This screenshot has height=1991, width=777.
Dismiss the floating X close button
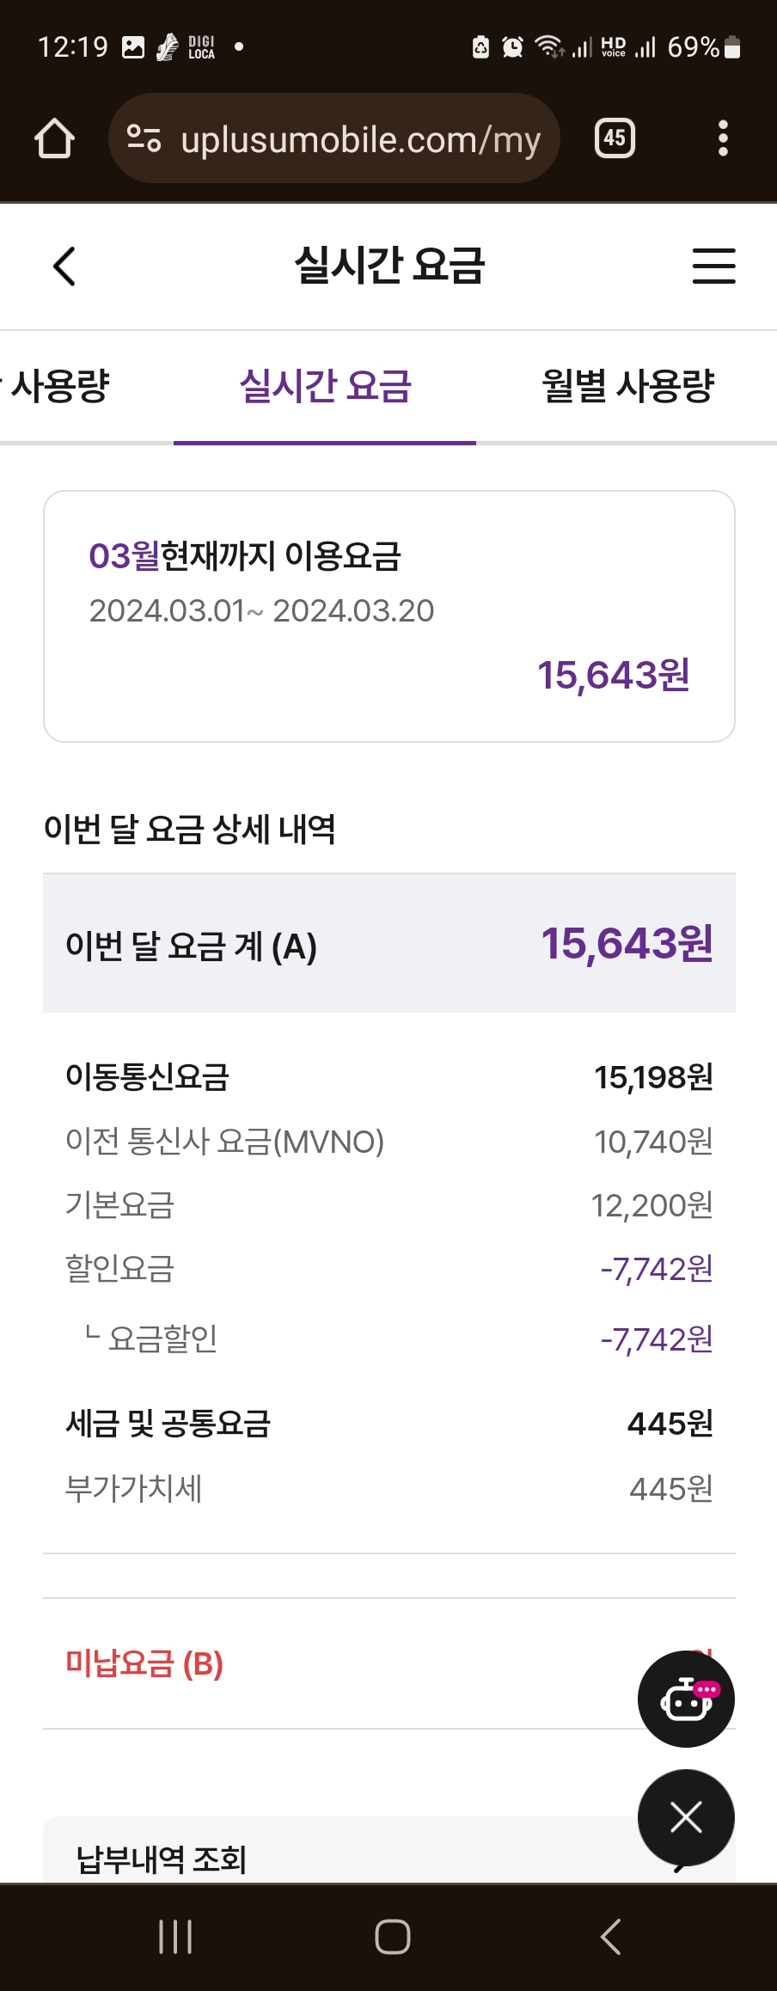pyautogui.click(x=685, y=1817)
